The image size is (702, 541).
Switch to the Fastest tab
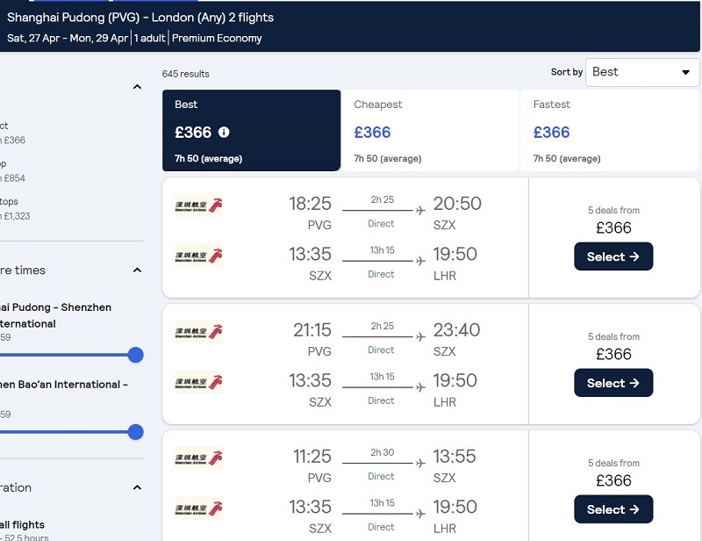[609, 131]
